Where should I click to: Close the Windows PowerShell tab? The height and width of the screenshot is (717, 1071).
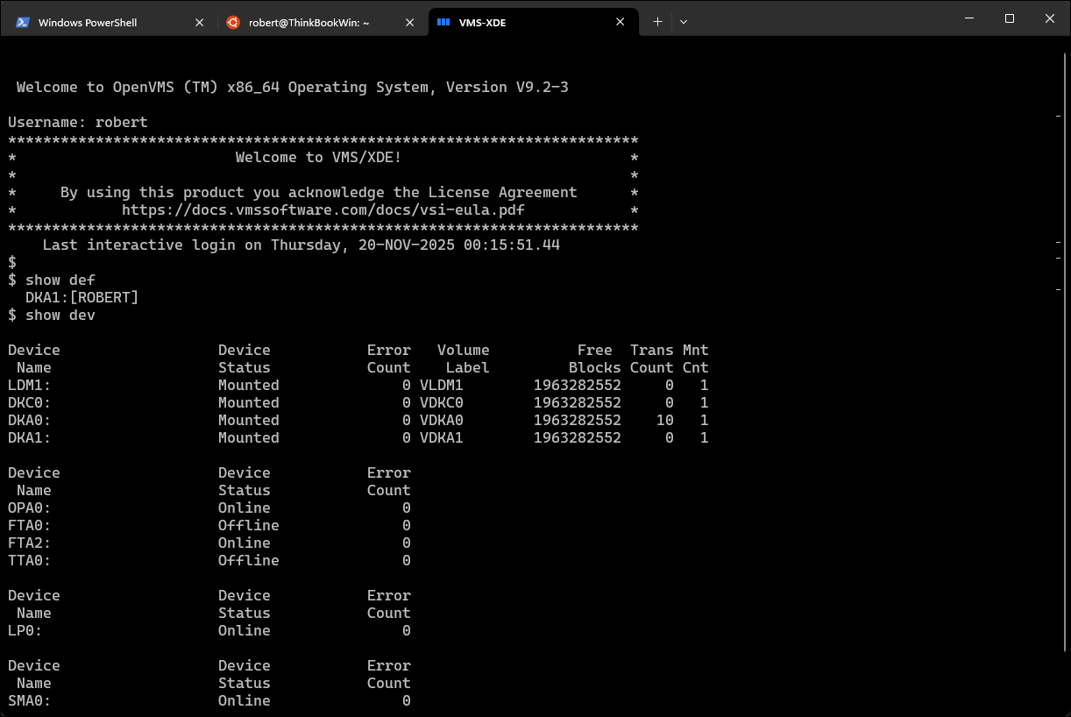[199, 21]
